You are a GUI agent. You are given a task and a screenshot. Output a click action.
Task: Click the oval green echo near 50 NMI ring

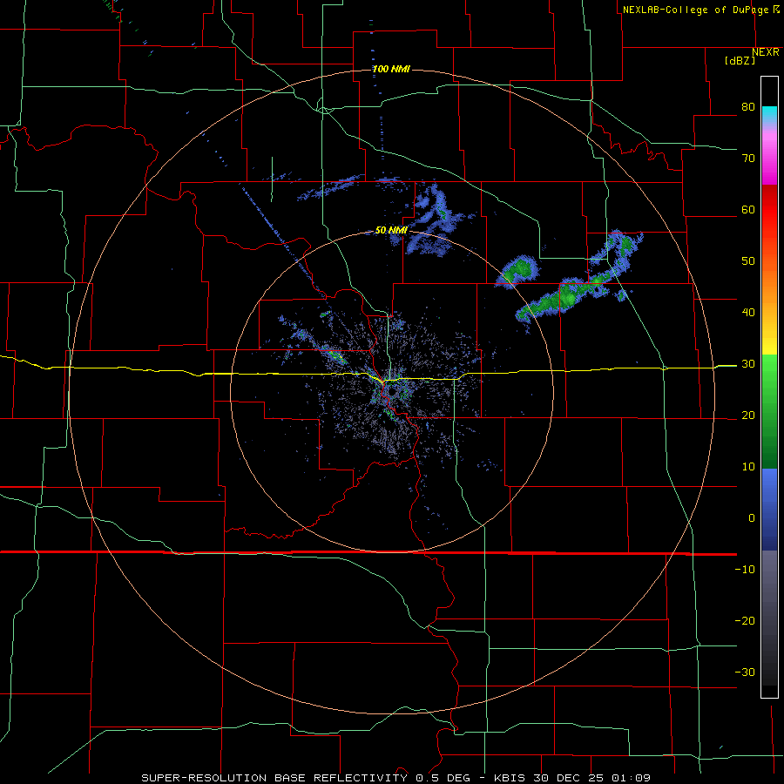click(518, 272)
